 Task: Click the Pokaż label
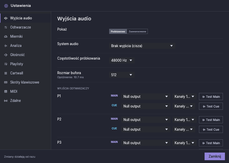[62, 29]
